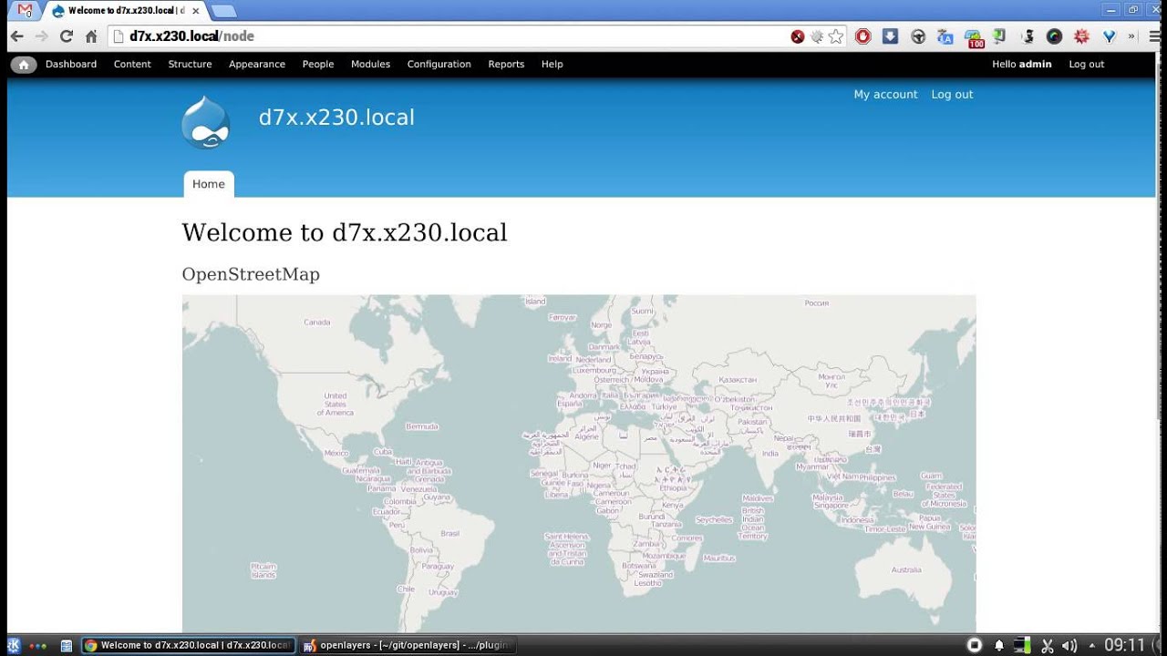The image size is (1167, 656).
Task: Click Australia on the OpenStreetMap map
Action: click(x=906, y=570)
